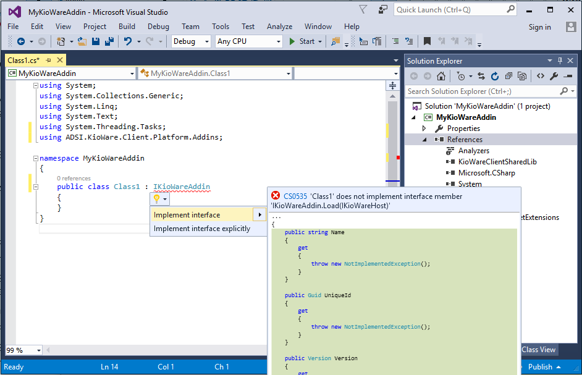Screen dimensions: 582x375
Task: Open the Undo history dropdown arrow
Action: [139, 41]
